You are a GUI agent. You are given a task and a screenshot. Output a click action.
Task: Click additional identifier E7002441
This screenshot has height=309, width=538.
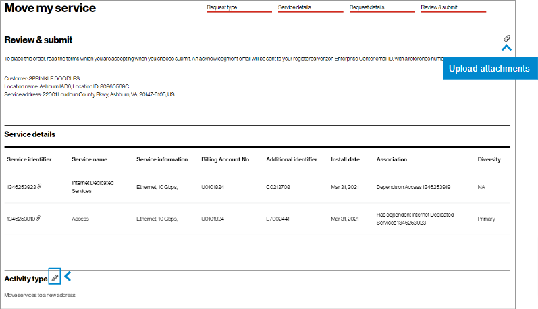click(277, 219)
